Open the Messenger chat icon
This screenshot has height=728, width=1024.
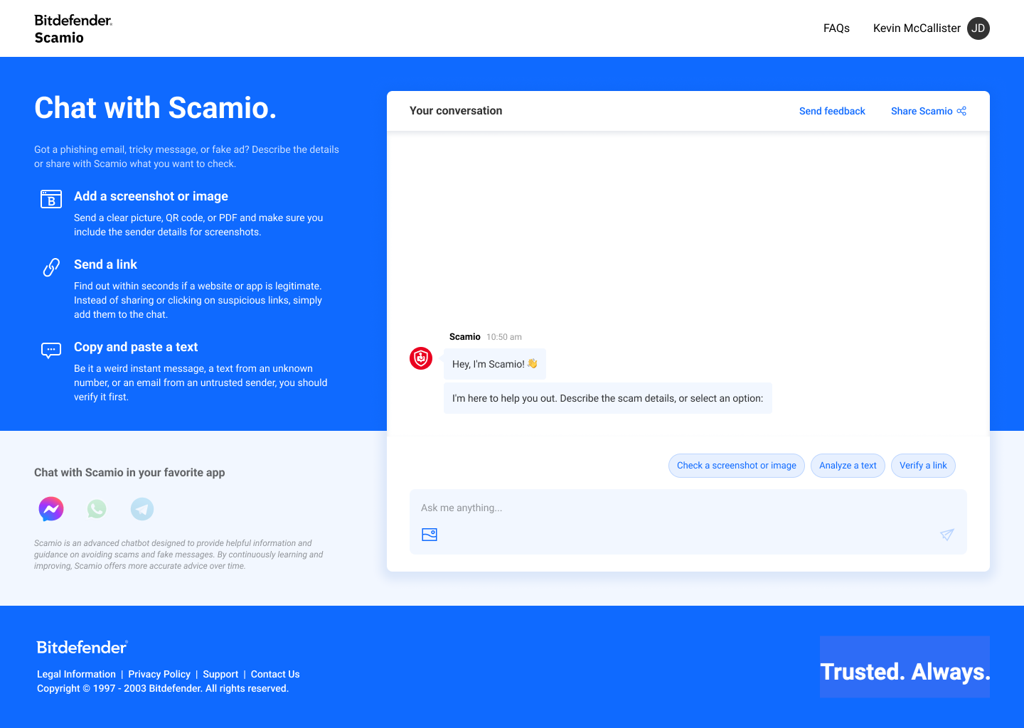click(x=50, y=509)
